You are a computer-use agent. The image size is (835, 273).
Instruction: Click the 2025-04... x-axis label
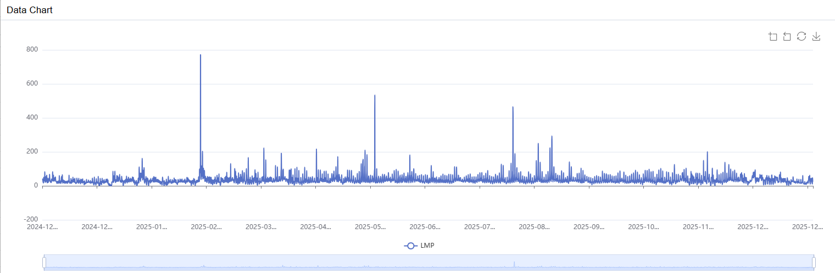tap(316, 226)
